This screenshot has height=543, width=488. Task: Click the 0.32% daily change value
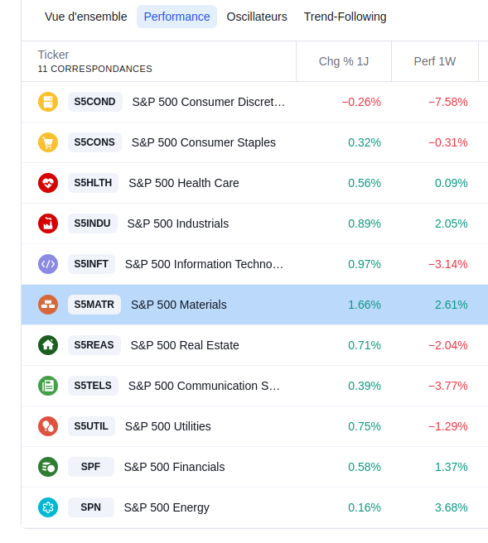click(x=365, y=142)
